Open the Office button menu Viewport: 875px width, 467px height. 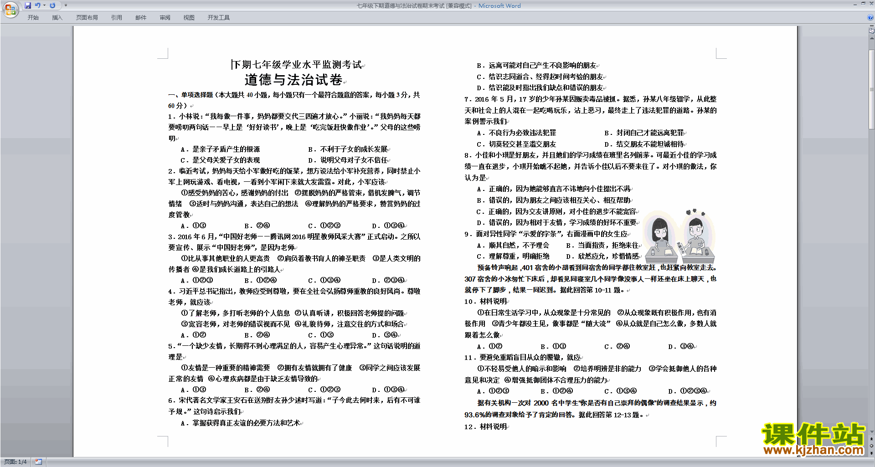(10, 10)
